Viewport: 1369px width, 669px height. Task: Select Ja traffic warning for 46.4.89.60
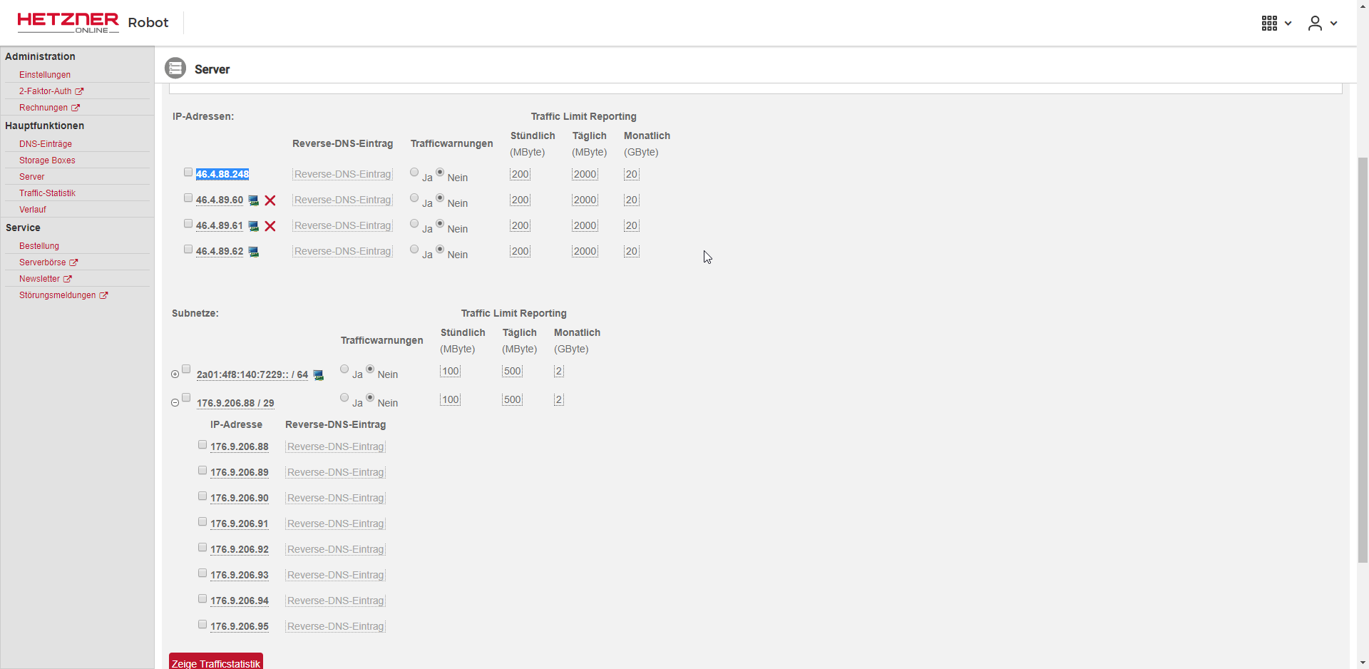click(414, 198)
